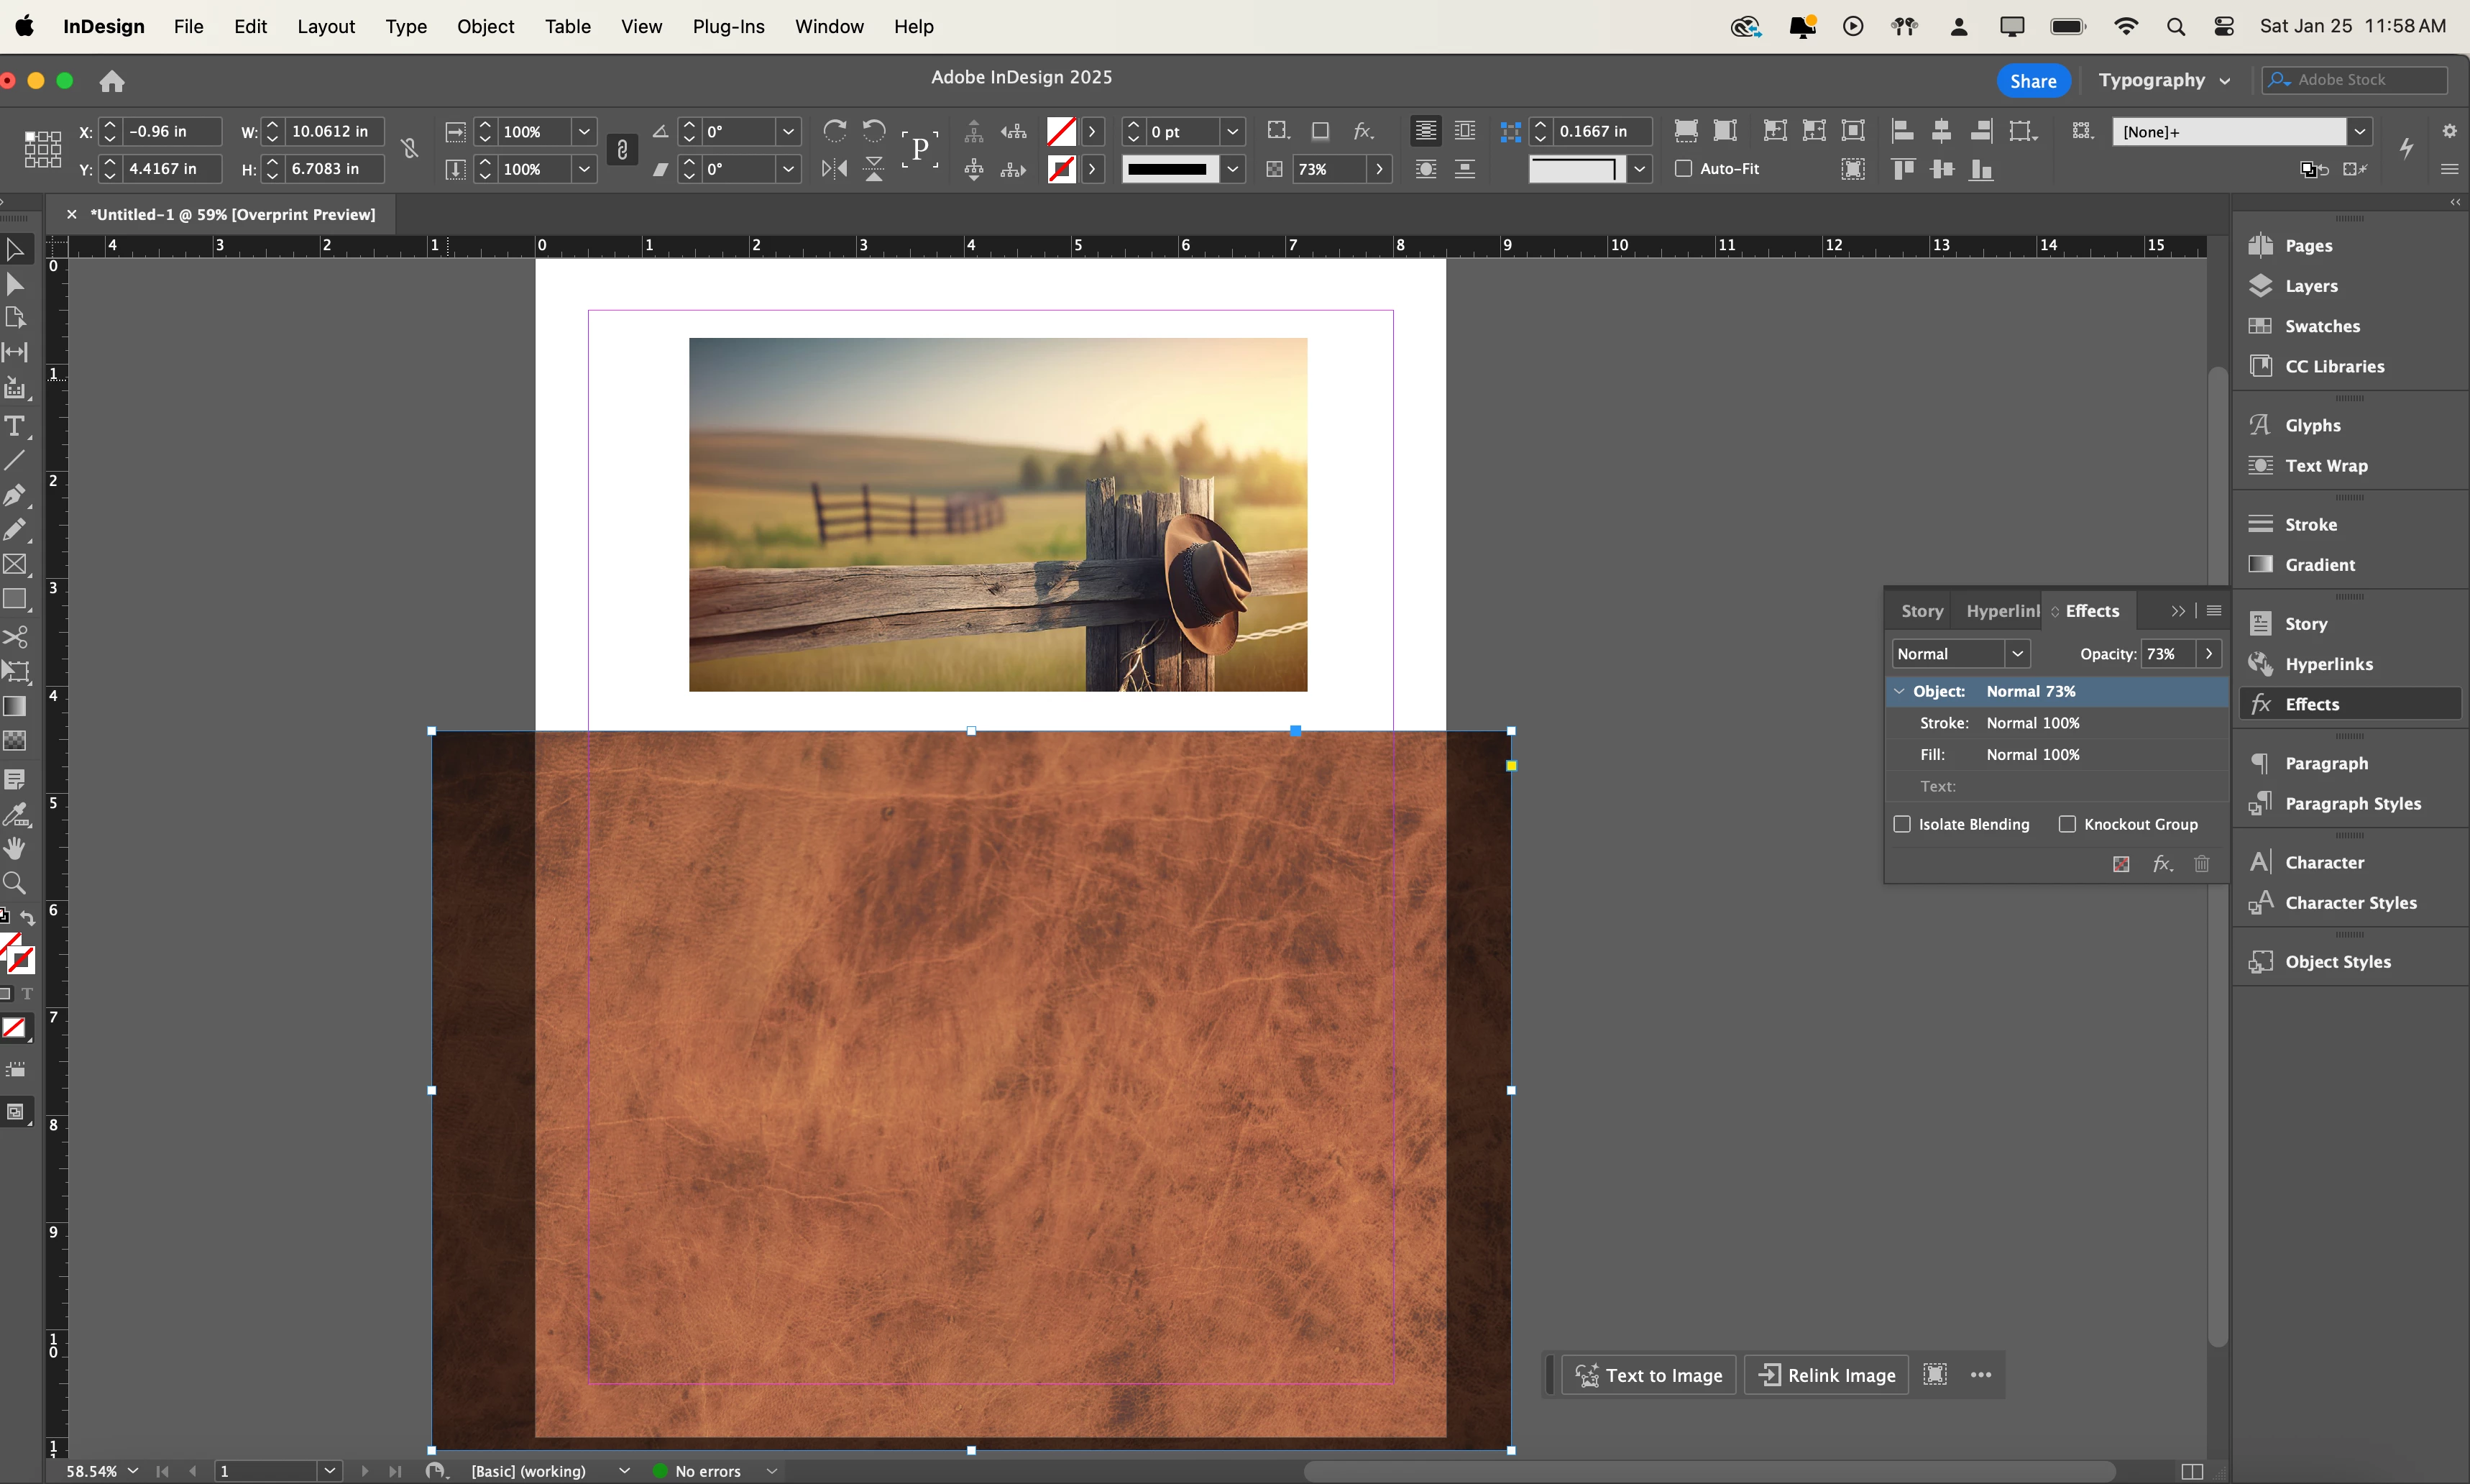Click the trash icon in Effects panel
Screen dimensions: 2470x1484
point(2201,864)
